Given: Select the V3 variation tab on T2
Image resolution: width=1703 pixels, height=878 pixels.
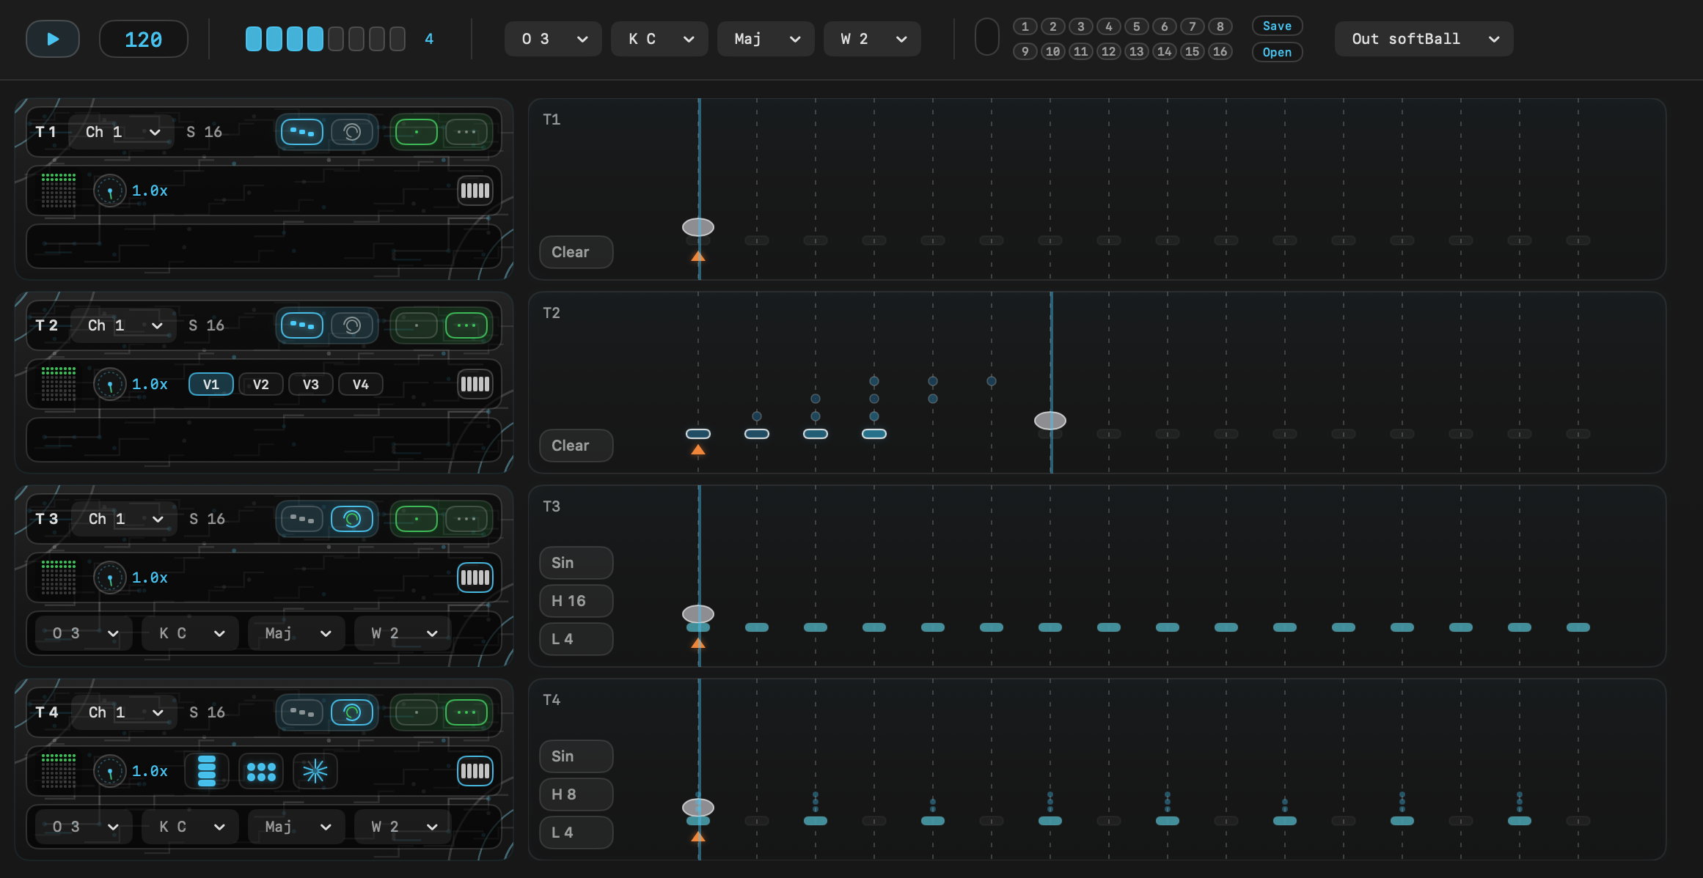Looking at the screenshot, I should tap(310, 384).
